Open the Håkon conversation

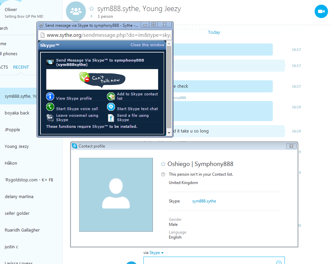point(31,163)
